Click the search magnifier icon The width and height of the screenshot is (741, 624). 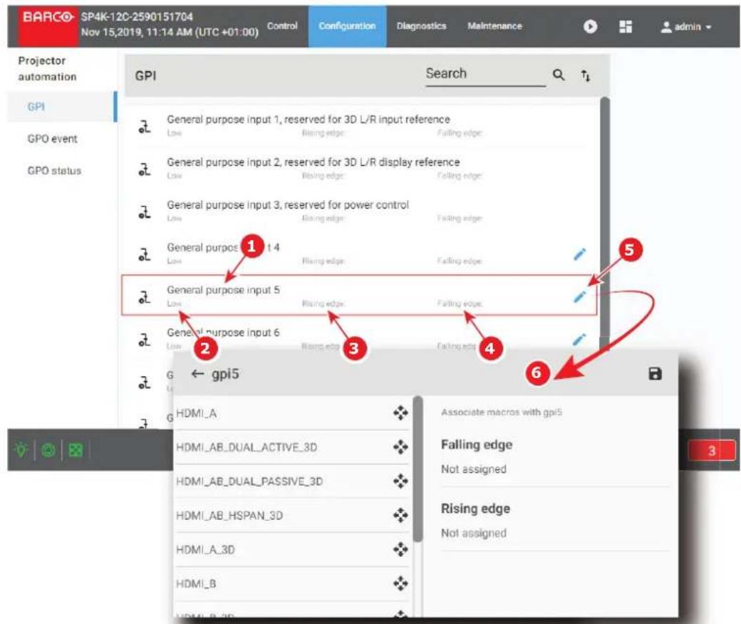559,75
